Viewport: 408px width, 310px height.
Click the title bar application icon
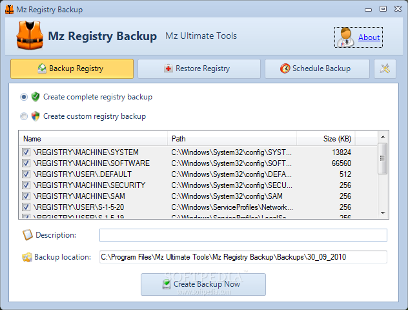coord(8,10)
